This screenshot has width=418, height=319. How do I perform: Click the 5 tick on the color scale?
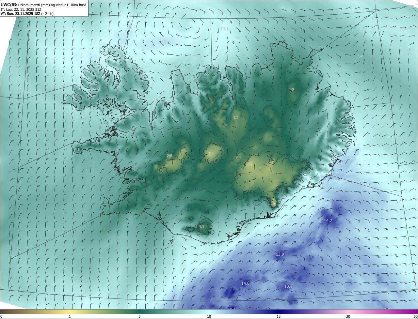139,316
